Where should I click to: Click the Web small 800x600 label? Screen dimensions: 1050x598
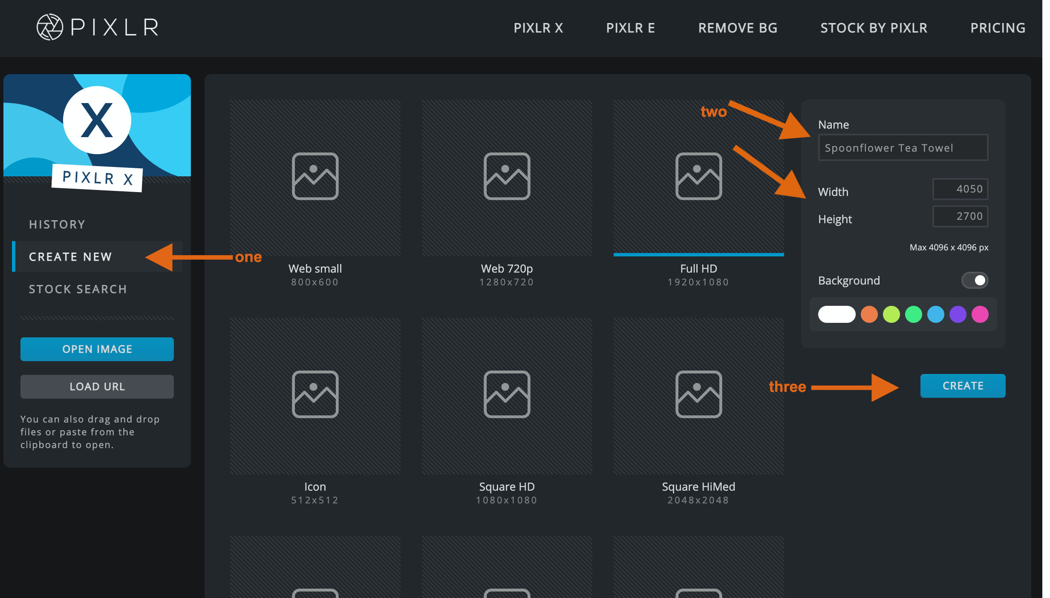(315, 275)
